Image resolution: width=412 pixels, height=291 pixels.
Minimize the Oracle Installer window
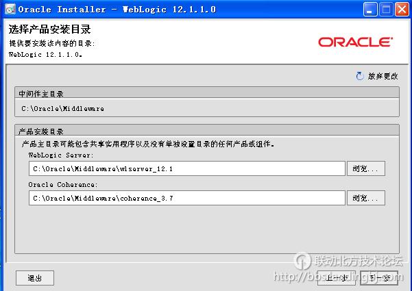coord(370,10)
